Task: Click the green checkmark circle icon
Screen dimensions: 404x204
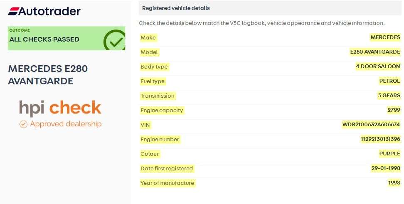Action: [114, 41]
